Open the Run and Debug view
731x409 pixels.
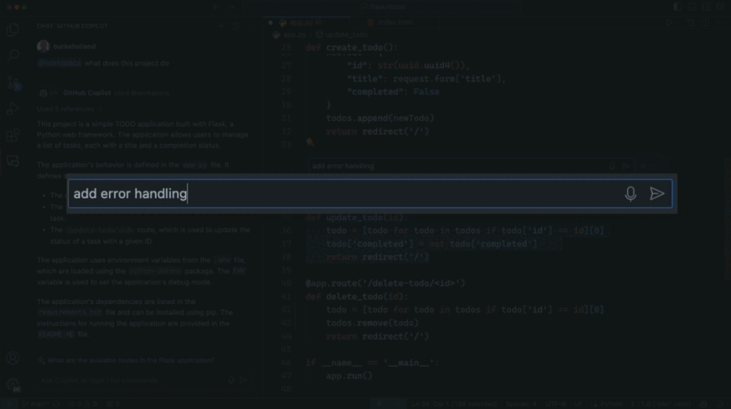tap(13, 108)
